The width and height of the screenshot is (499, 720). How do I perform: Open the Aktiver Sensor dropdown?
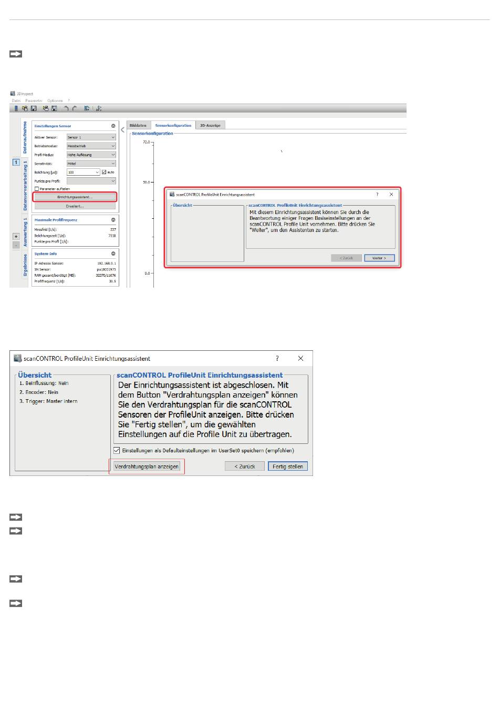[91, 137]
